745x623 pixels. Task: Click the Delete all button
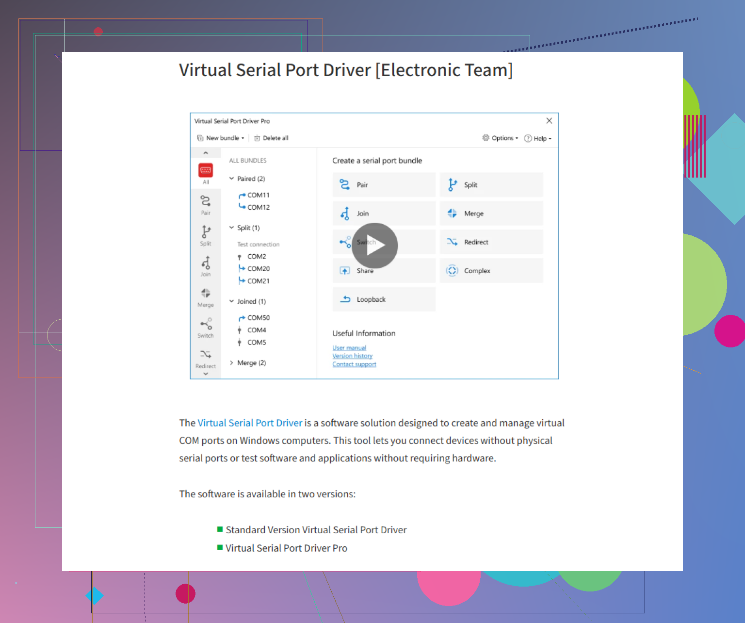(x=271, y=138)
